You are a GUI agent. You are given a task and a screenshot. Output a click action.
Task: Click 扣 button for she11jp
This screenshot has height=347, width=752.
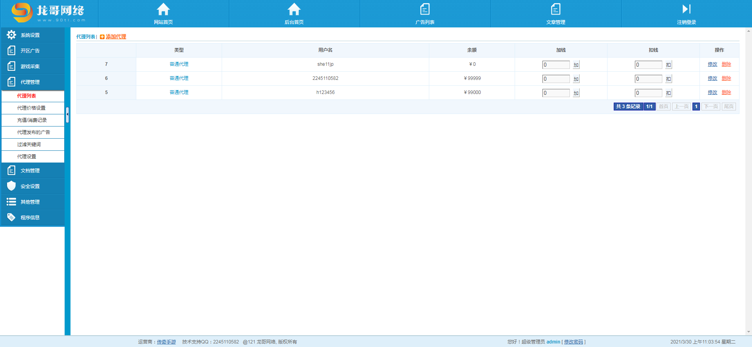pyautogui.click(x=669, y=65)
